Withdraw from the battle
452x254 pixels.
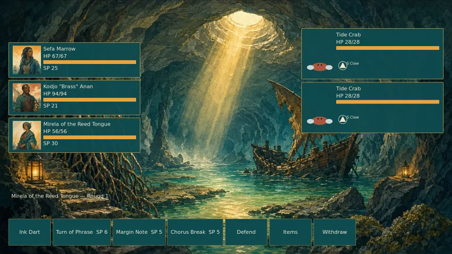335,232
